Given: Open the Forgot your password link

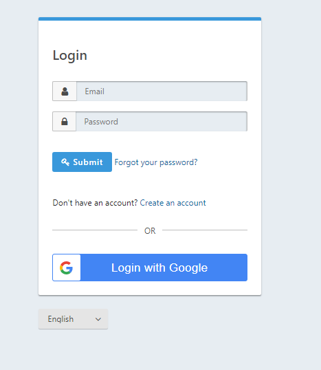Looking at the screenshot, I should pos(156,162).
